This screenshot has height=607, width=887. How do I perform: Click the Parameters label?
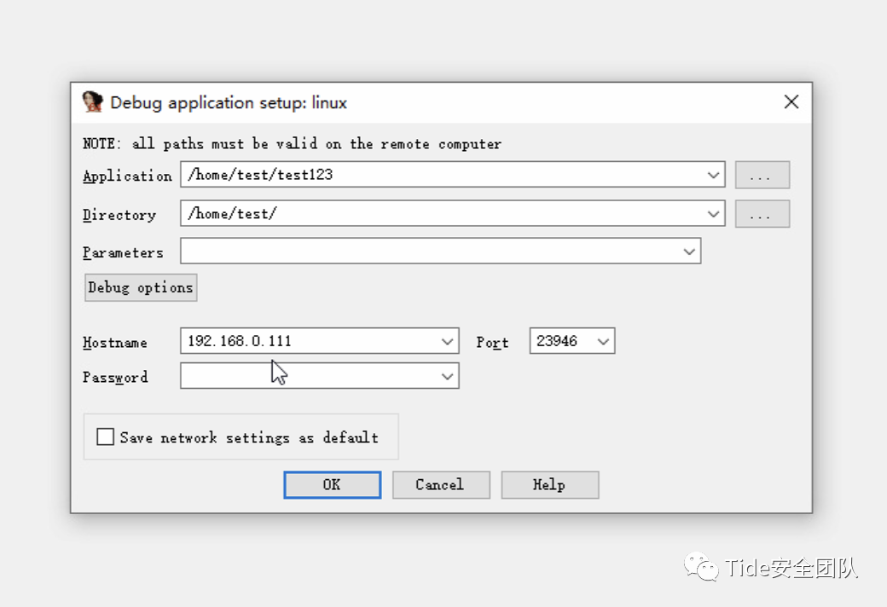pos(123,252)
